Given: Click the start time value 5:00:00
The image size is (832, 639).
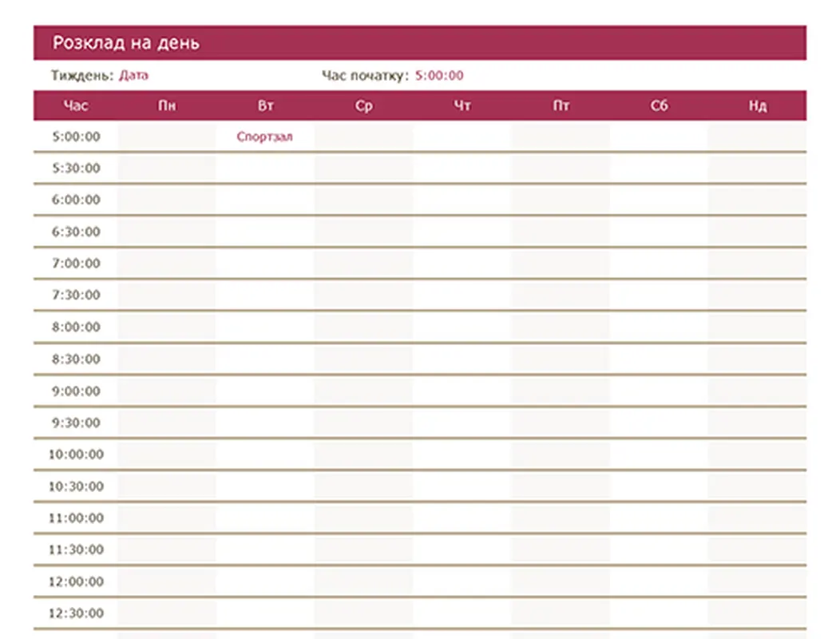Looking at the screenshot, I should click(439, 76).
